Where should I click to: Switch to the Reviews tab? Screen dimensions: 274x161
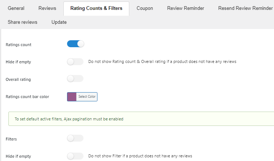[x=47, y=8]
